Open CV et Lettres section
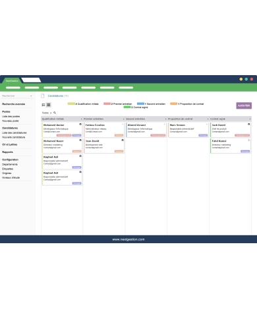 click(10, 144)
